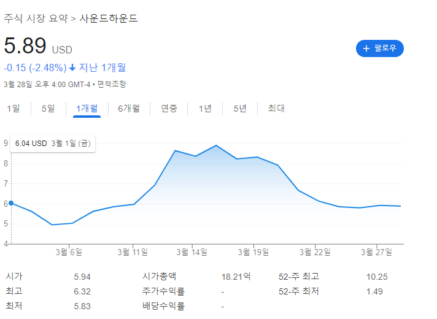
Task: Click the 3월 6일 axis label
Action: coord(69,252)
